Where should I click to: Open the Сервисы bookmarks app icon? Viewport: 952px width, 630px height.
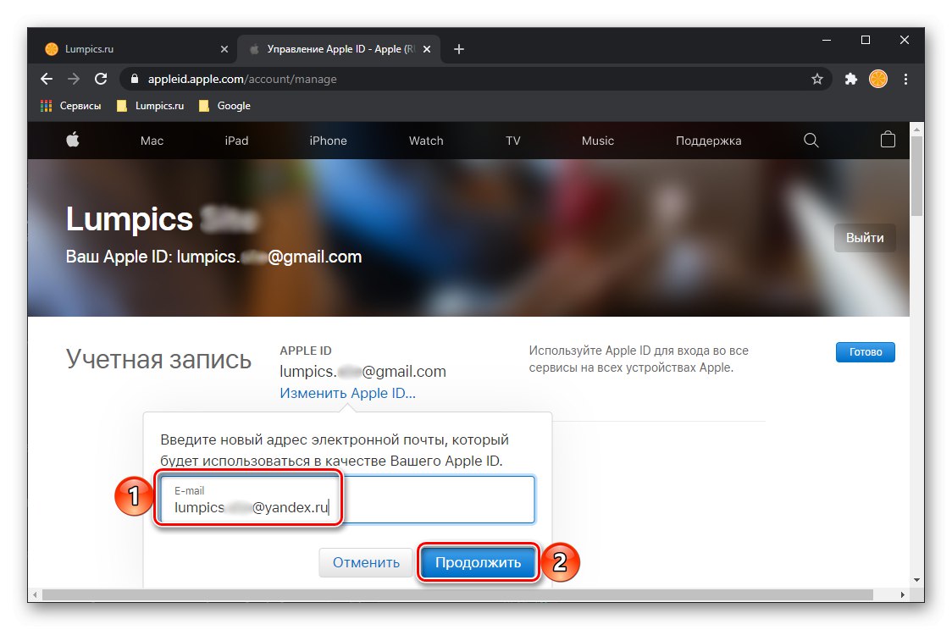[x=44, y=106]
